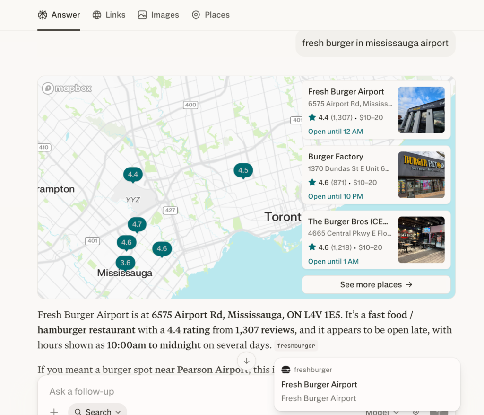Click the highway 400 shield on map

[190, 105]
